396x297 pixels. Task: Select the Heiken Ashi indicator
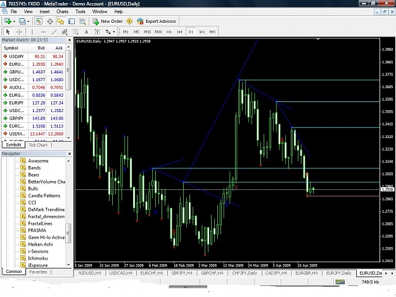[x=41, y=244]
